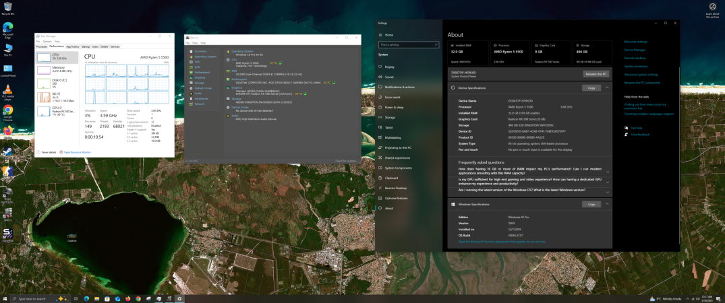
Task: Collapse Task Manager with Fewer details
Action: coord(47,152)
